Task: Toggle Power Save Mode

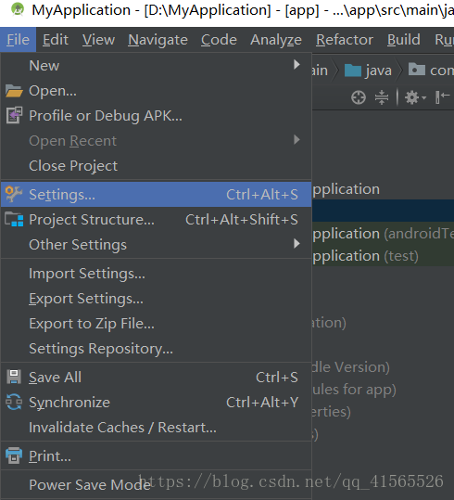Action: click(156, 484)
